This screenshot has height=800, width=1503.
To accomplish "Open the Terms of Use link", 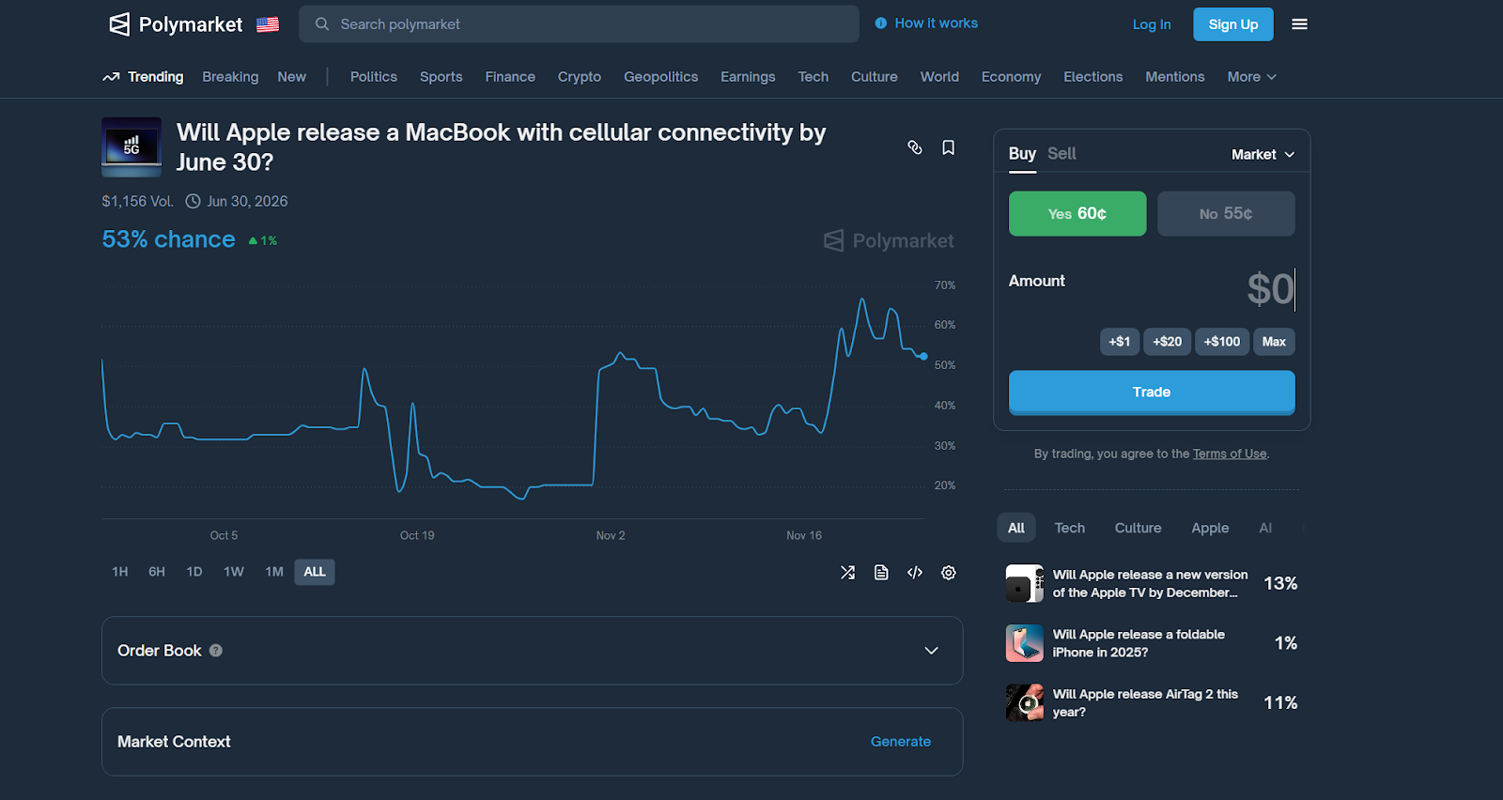I will pos(1229,454).
